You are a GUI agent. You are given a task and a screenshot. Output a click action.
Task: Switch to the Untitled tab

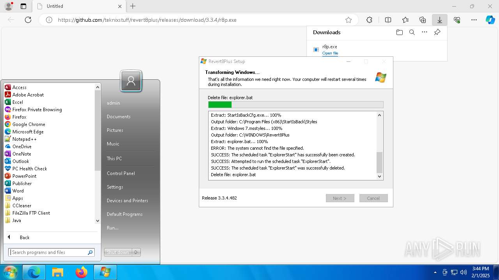pos(80,6)
